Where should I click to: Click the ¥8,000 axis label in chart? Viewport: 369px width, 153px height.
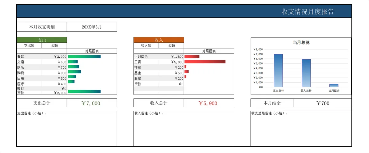[258, 49]
